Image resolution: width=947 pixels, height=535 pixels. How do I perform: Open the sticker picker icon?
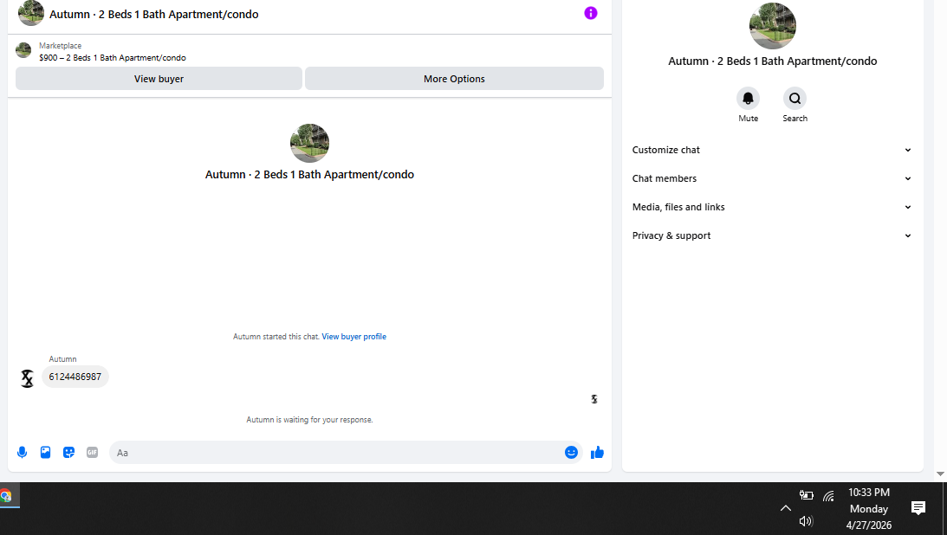point(68,453)
